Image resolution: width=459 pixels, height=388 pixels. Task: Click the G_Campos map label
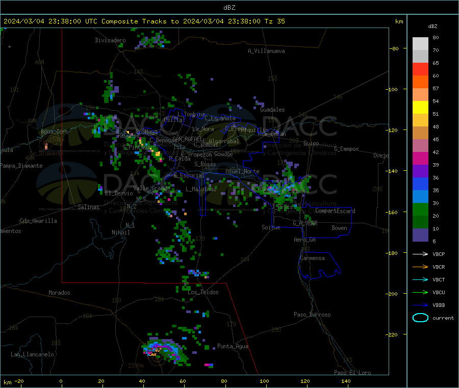coord(347,149)
